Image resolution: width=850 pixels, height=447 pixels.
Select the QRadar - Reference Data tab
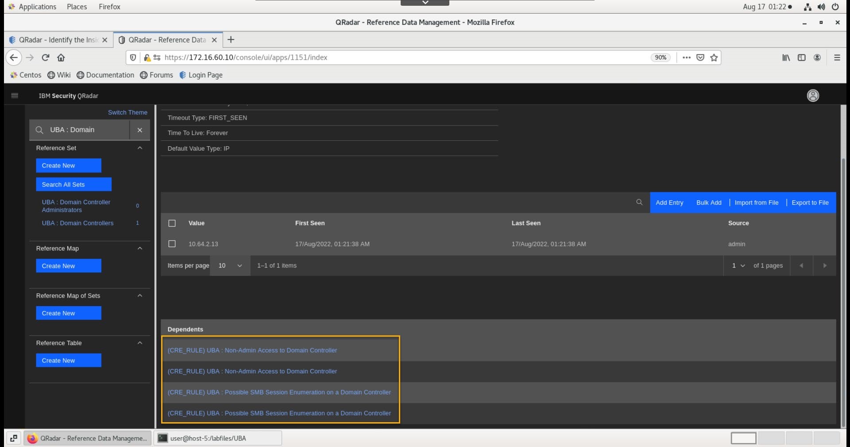(168, 40)
